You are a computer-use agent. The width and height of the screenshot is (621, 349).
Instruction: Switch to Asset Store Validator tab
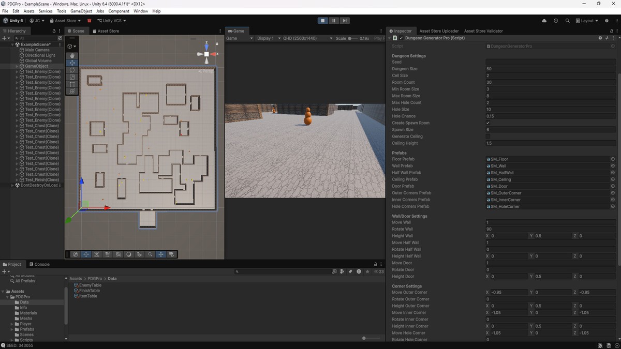tap(483, 31)
